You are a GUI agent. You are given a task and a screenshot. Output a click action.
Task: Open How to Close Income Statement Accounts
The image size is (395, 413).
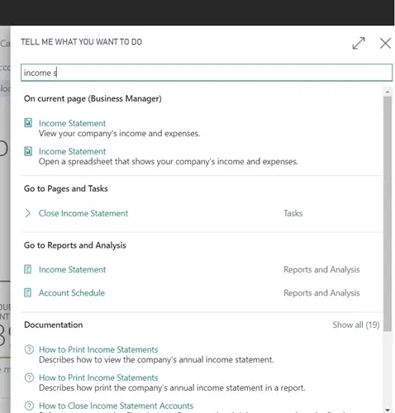(116, 406)
